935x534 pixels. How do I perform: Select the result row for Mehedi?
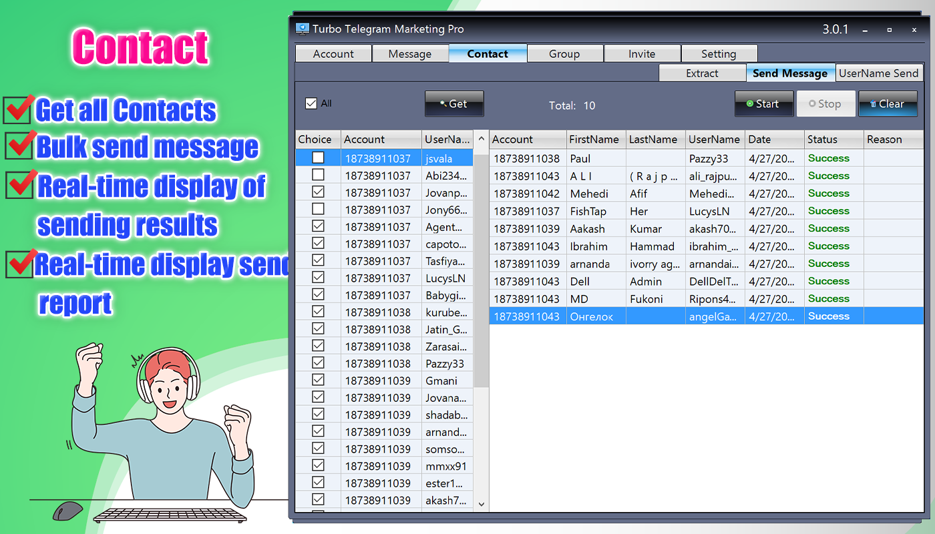(707, 194)
